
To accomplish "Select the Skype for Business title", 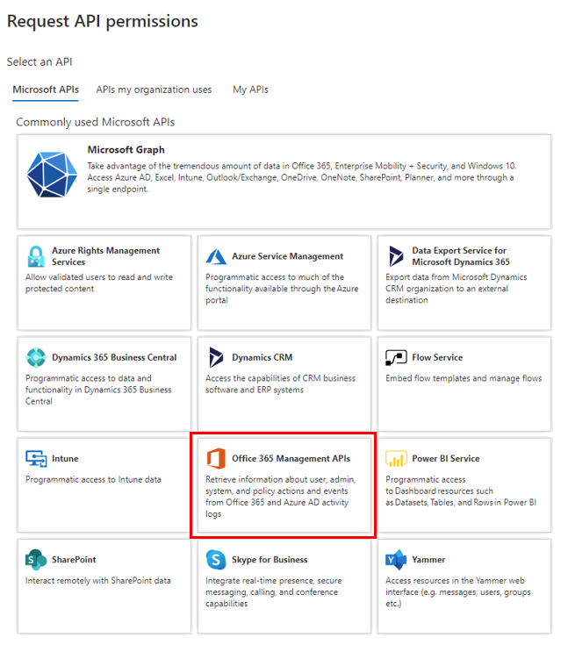I will click(270, 560).
